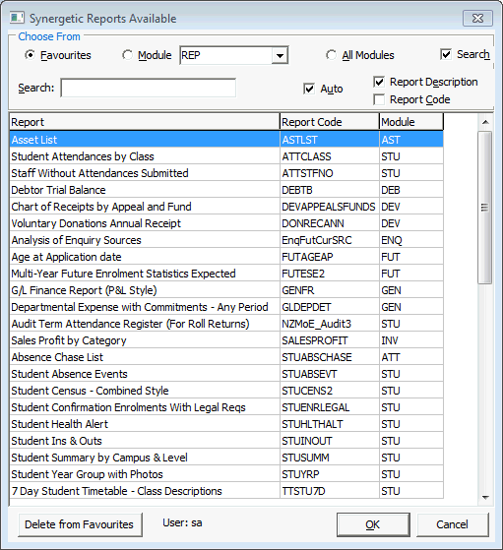
Task: Click the SALESPROFIT report code cell
Action: click(x=330, y=340)
